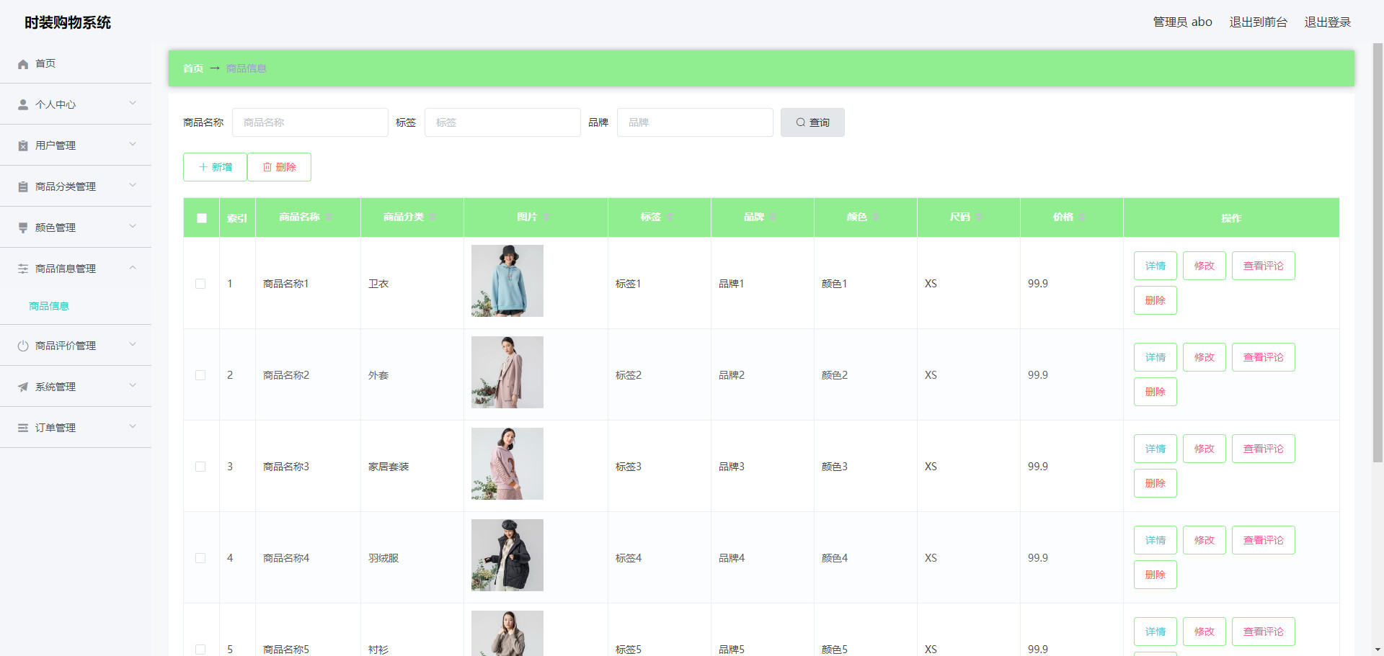Viewport: 1384px width, 656px height.
Task: Click the 查询 search button
Action: click(812, 122)
